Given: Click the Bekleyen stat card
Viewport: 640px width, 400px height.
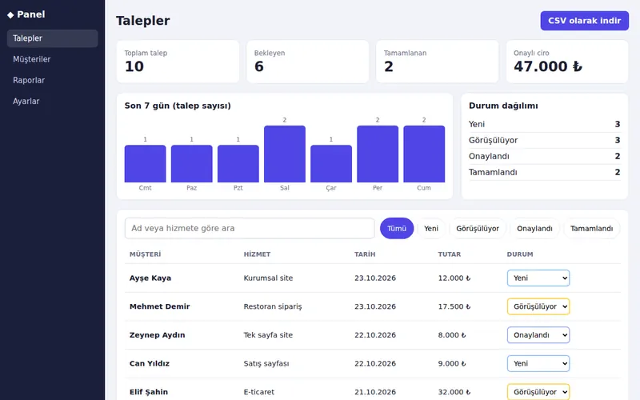Looking at the screenshot, I should click(308, 62).
